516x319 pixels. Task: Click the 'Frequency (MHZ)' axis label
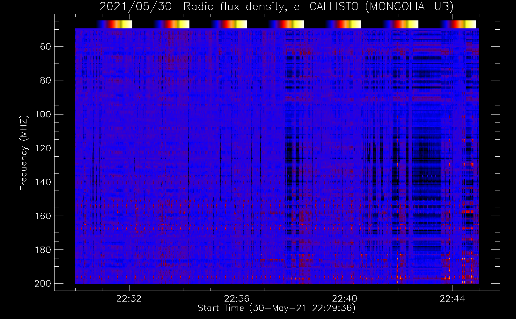(x=24, y=153)
